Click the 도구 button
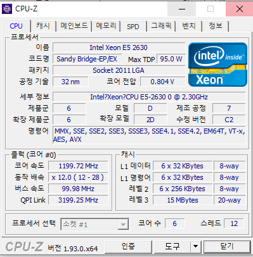The height and width of the screenshot is (257, 253). click(172, 246)
